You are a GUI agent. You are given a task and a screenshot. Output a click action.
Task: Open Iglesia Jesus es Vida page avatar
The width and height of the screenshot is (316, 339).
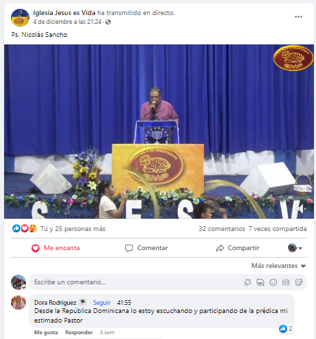pos(20,18)
